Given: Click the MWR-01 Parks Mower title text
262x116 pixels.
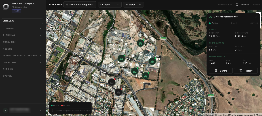Looking at the screenshot, I should tap(225, 17).
